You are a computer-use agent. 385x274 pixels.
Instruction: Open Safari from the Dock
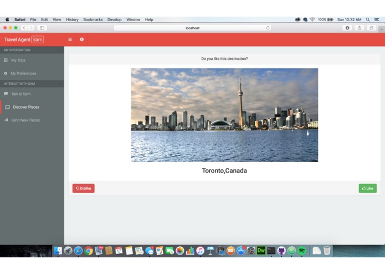(78, 251)
